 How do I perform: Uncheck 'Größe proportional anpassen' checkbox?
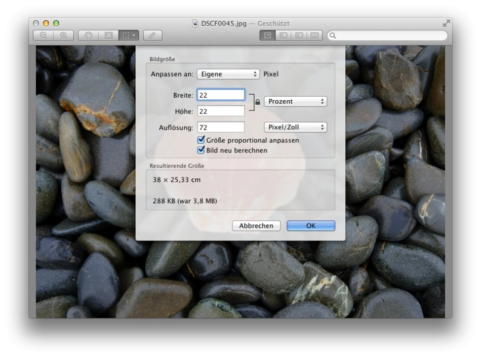pyautogui.click(x=201, y=140)
